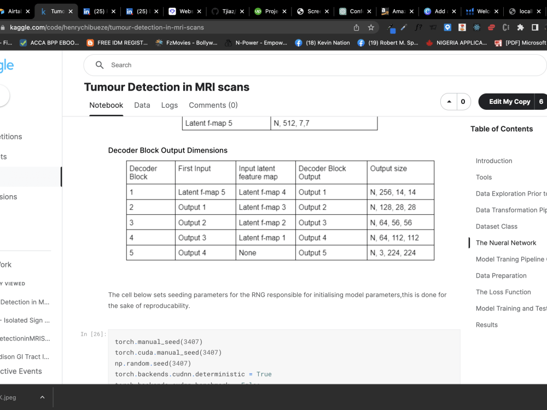Close the Tumour Detection Kaggle tab
The width and height of the screenshot is (547, 410).
click(71, 11)
